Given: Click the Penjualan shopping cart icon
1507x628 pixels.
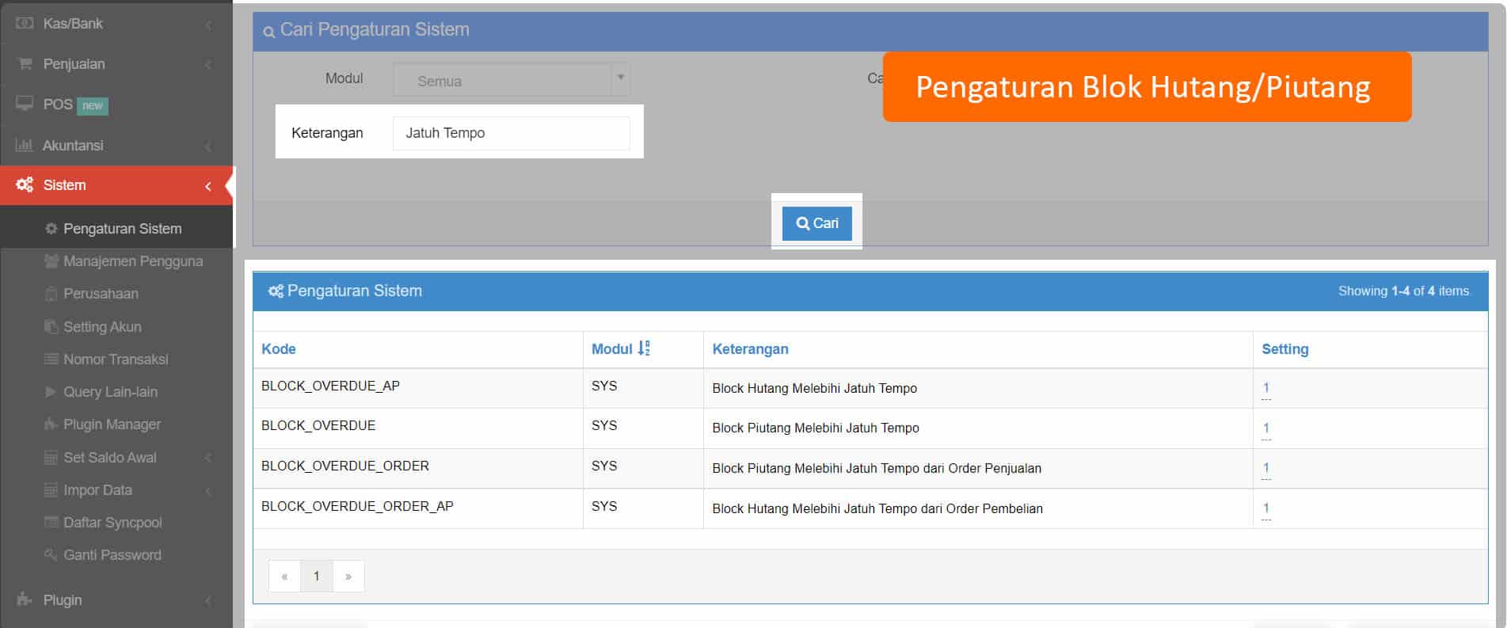Looking at the screenshot, I should click(25, 64).
